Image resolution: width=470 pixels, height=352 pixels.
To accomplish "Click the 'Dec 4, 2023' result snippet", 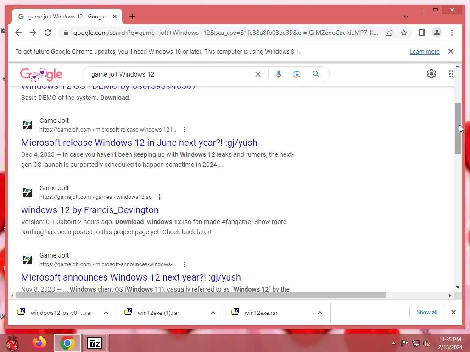I will click(x=157, y=159).
